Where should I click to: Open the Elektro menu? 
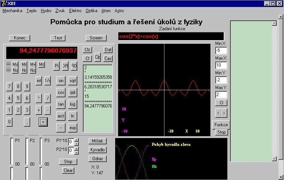pos(75,11)
